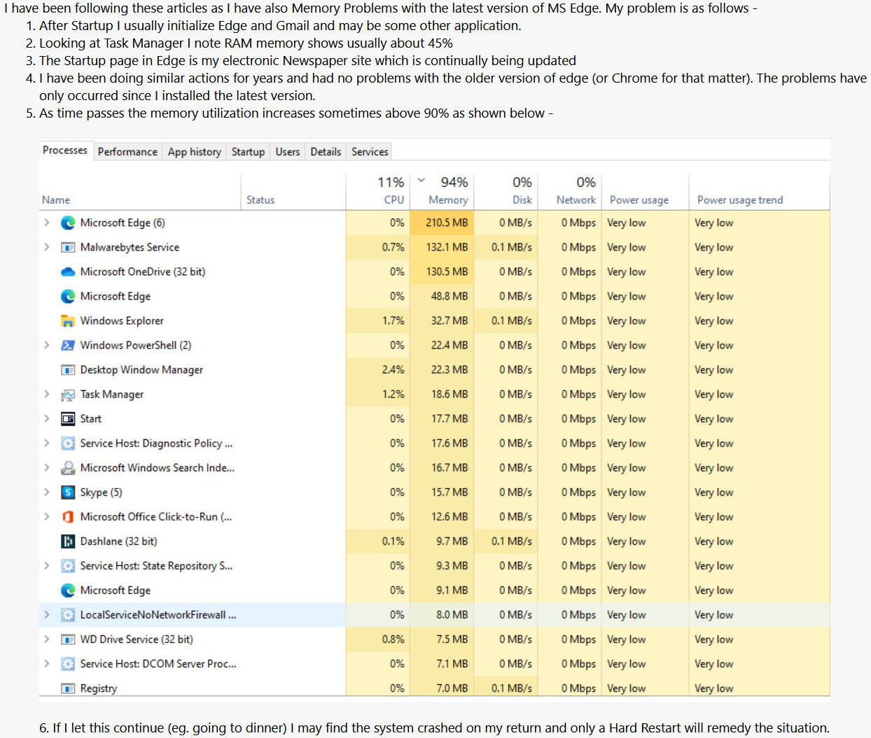
Task: Click the Malwarebytes Service icon
Action: point(68,247)
